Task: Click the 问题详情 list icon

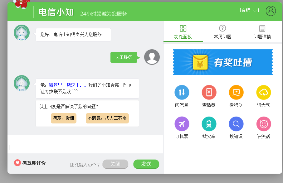Action: [262, 28]
